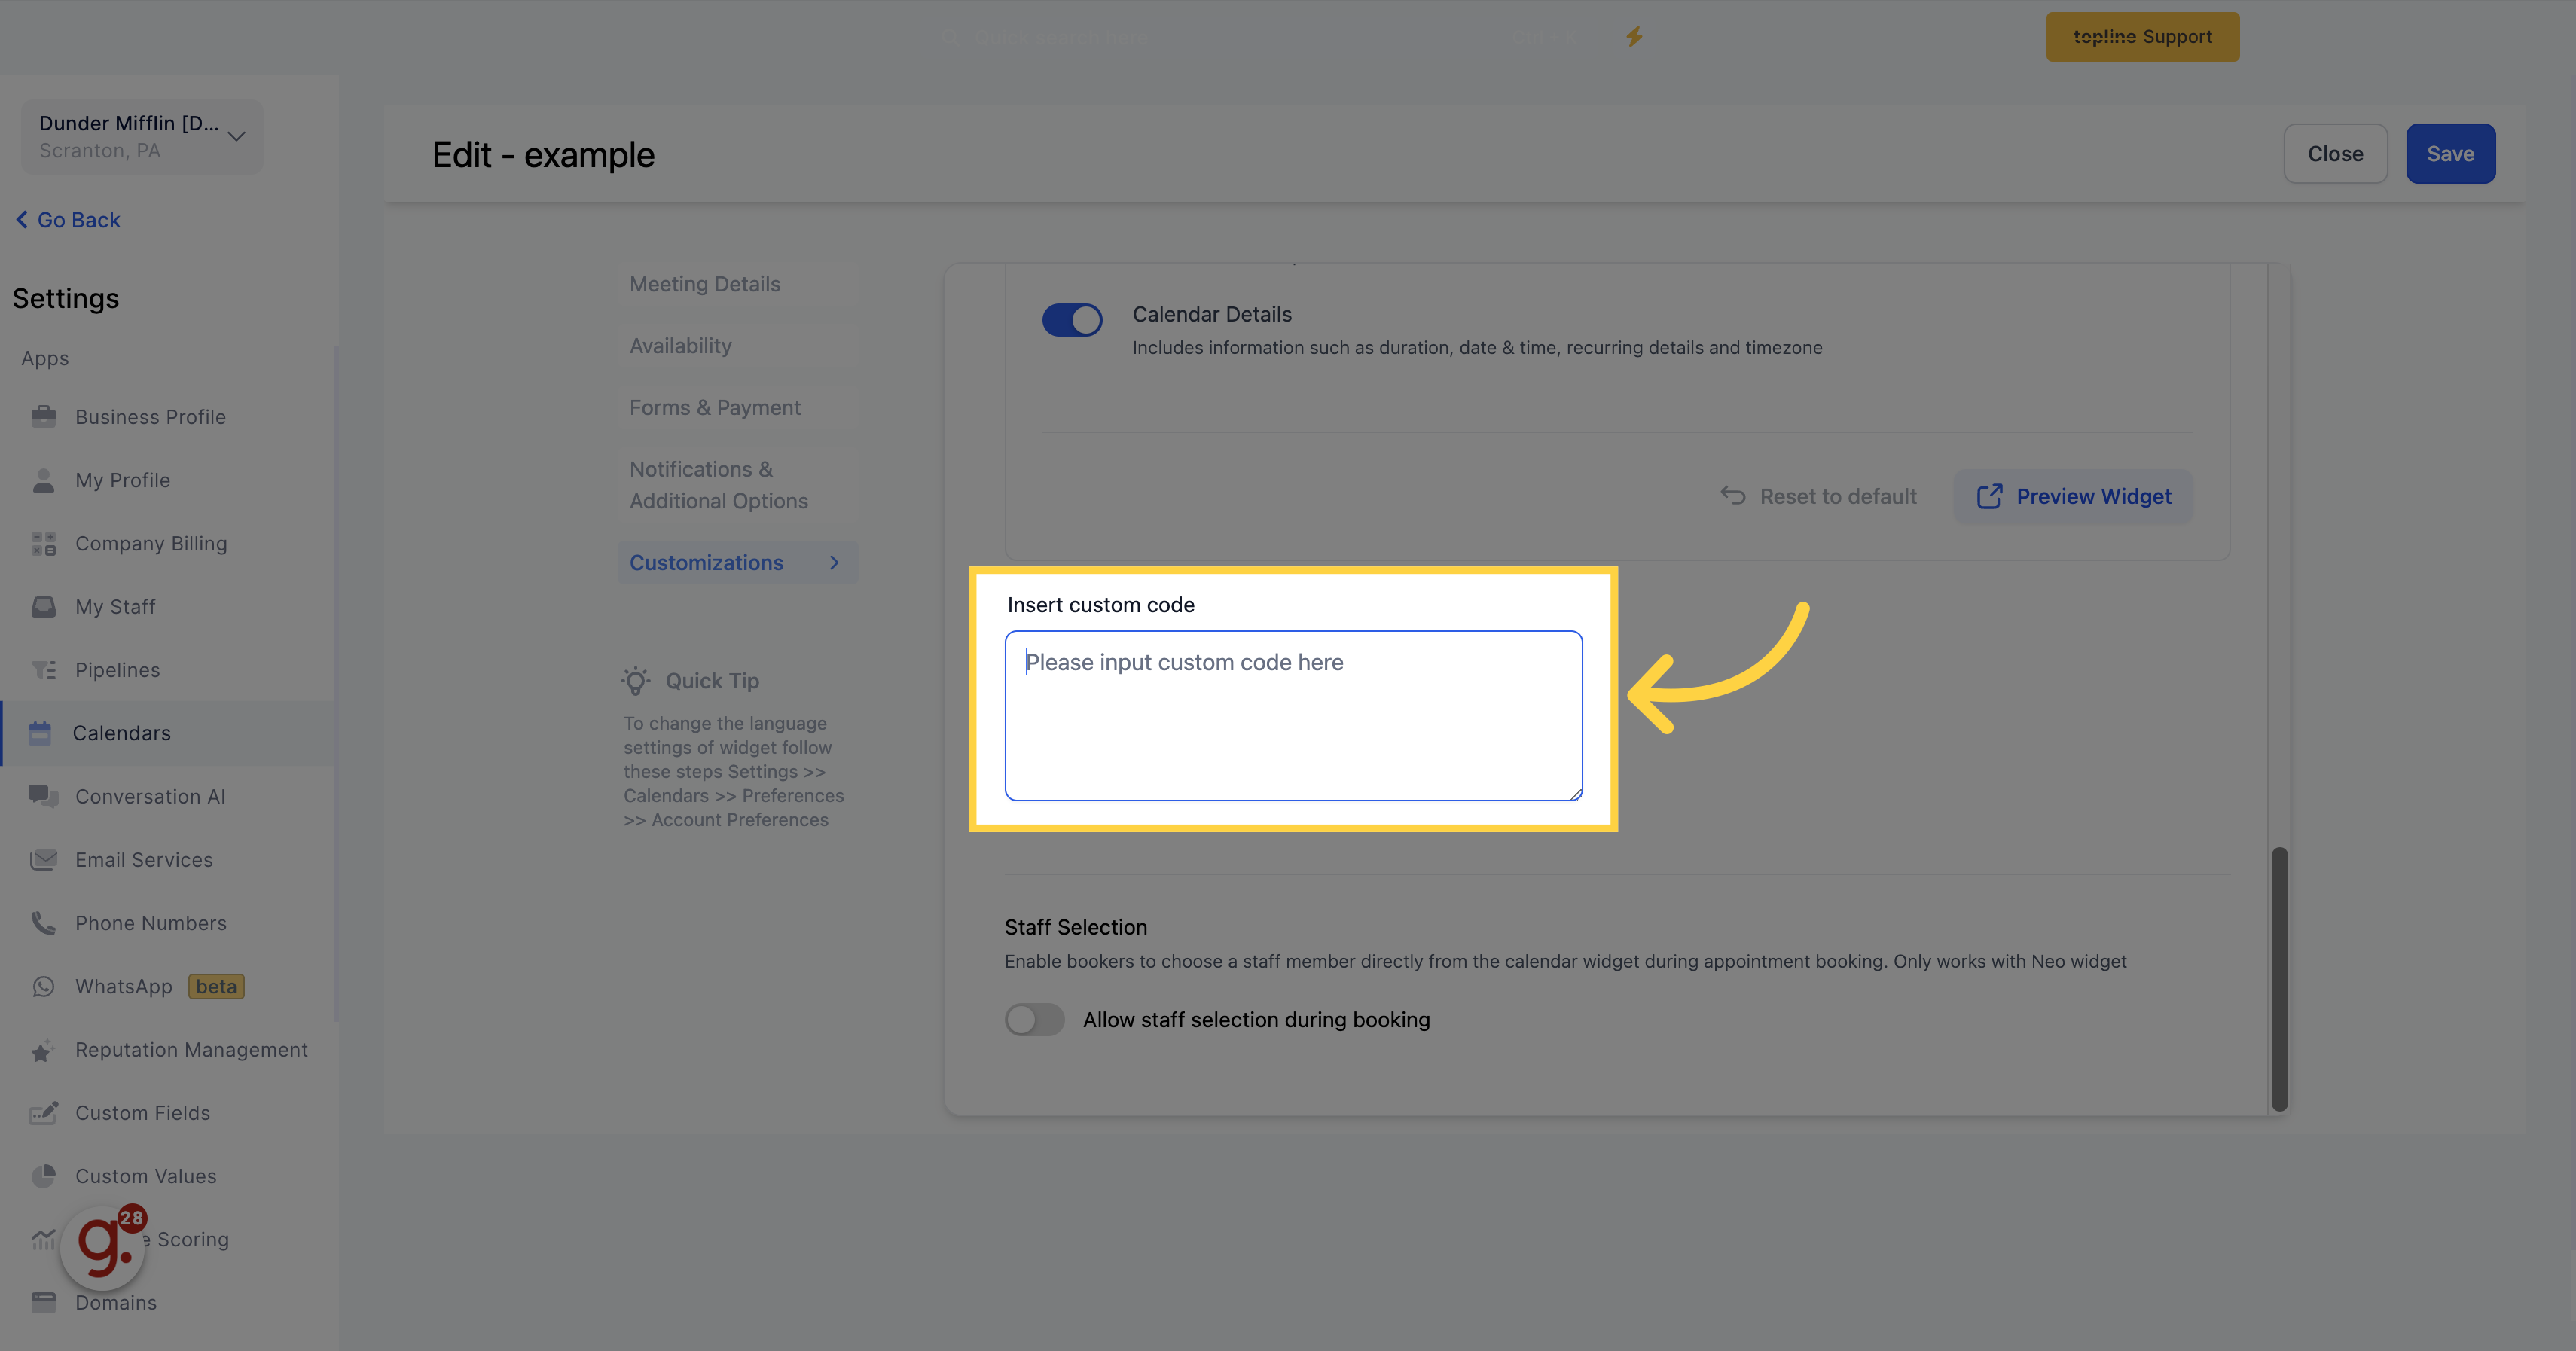Enable Allow staff selection during booking
Image resolution: width=2576 pixels, height=1351 pixels.
pos(1034,1017)
